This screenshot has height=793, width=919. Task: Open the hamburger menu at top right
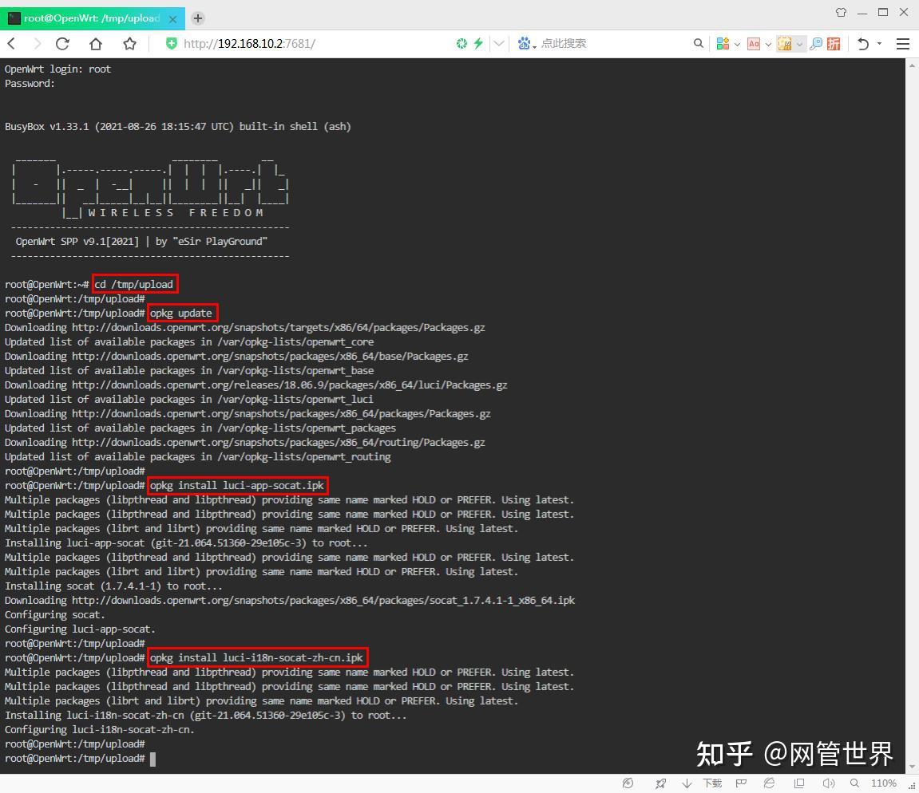(902, 44)
